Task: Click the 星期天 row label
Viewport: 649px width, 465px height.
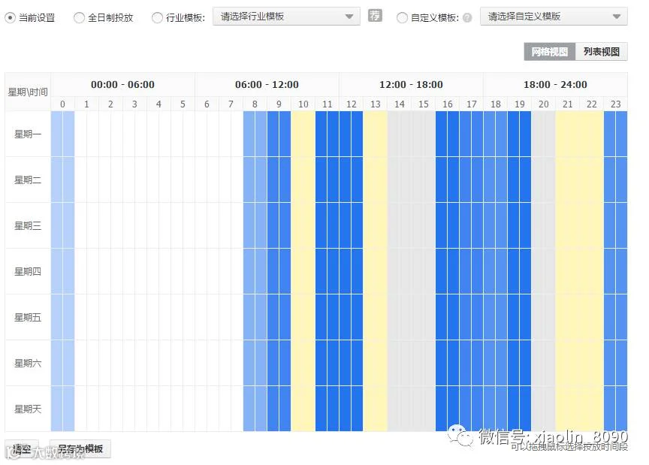Action: tap(28, 409)
